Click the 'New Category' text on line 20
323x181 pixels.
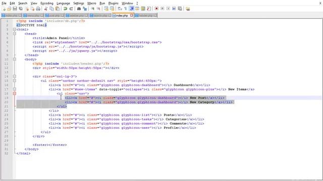[x=202, y=102]
